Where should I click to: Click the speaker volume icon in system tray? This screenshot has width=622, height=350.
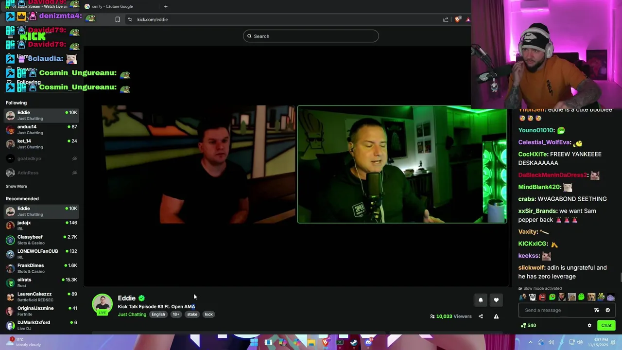coord(580,342)
